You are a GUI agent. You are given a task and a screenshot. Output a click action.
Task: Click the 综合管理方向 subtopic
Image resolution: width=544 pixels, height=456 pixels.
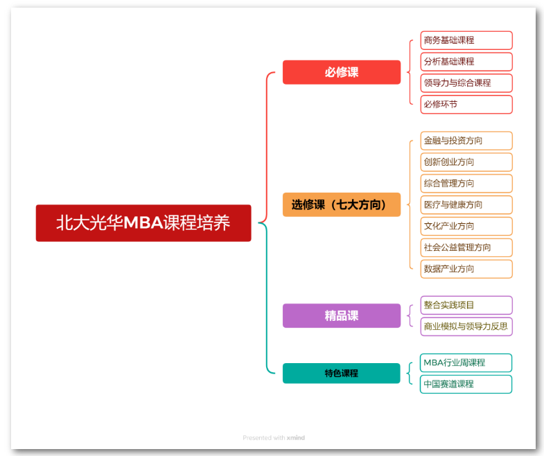466,183
